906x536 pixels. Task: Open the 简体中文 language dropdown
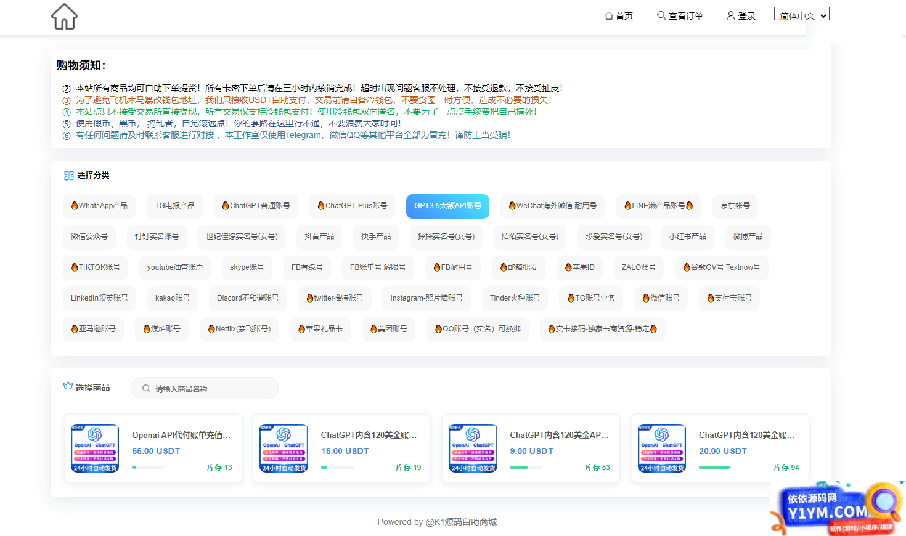(802, 15)
